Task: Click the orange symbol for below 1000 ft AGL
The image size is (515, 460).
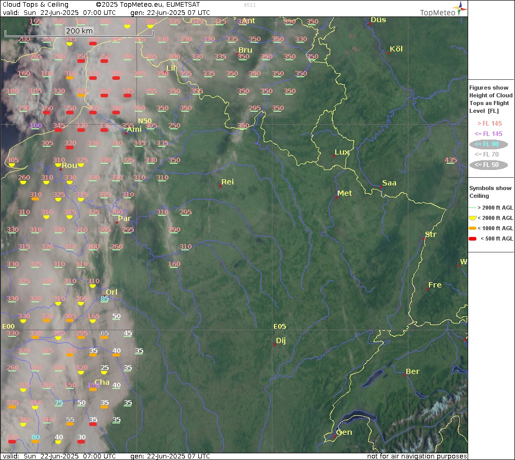Action: point(473,228)
